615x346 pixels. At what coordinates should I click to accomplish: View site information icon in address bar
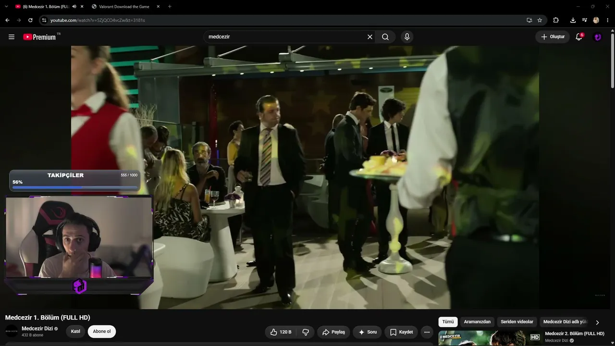(x=44, y=20)
